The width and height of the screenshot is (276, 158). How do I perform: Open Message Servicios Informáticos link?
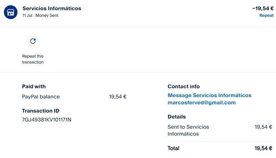click(x=209, y=95)
